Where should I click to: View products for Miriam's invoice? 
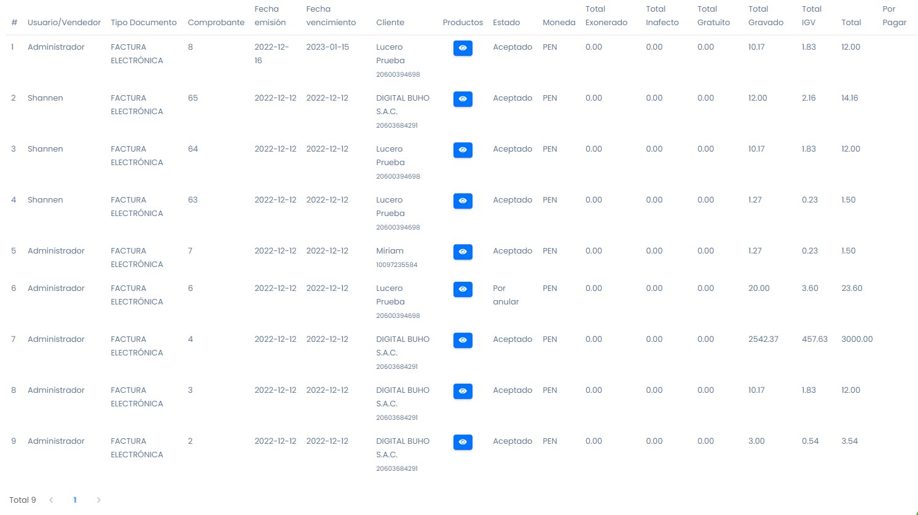point(463,252)
